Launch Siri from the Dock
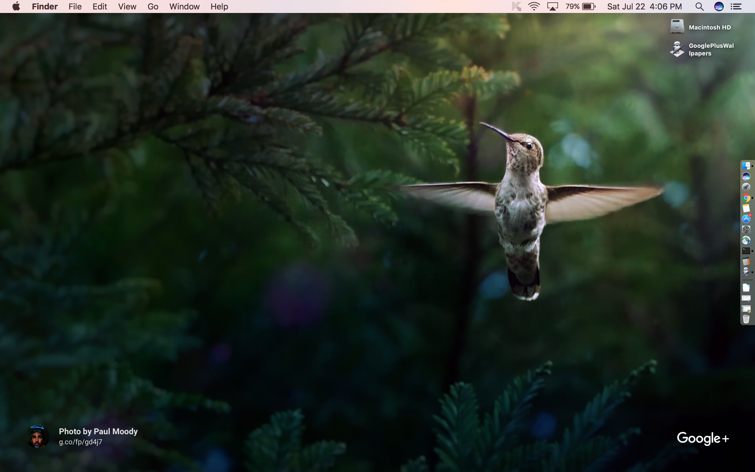Viewport: 755px width, 472px height. 746,176
